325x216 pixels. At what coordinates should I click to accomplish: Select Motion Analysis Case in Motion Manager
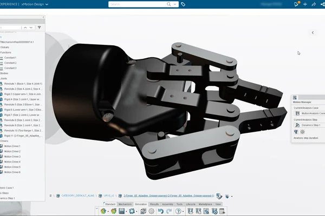click(x=312, y=113)
